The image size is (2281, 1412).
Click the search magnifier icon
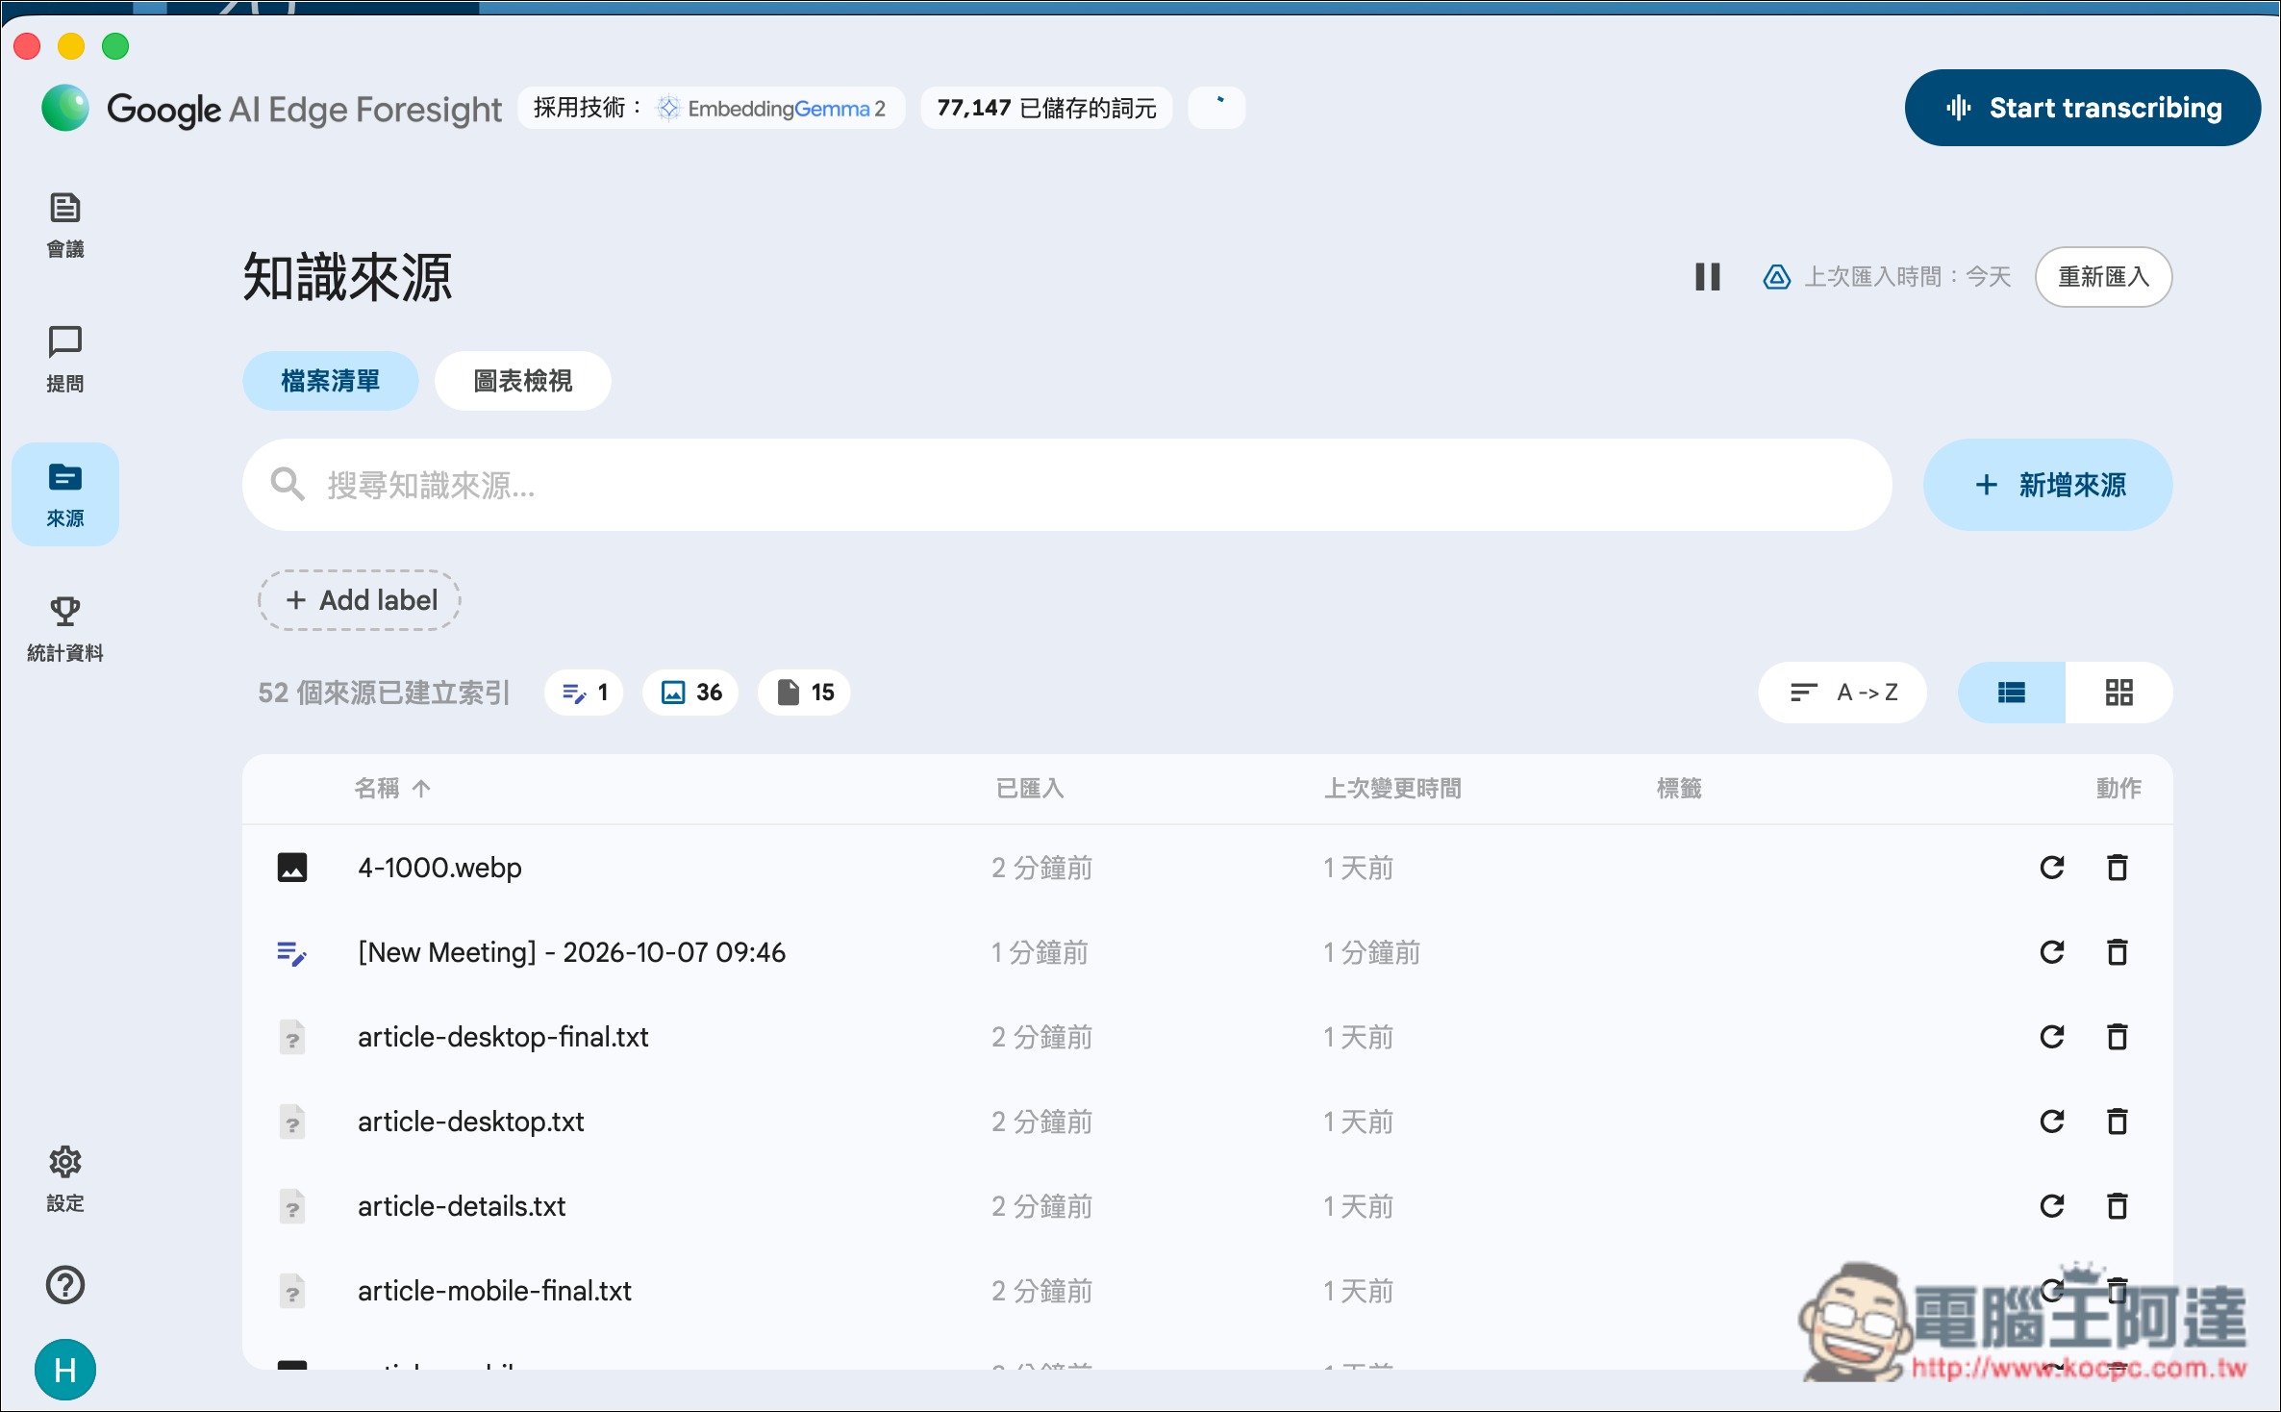288,485
